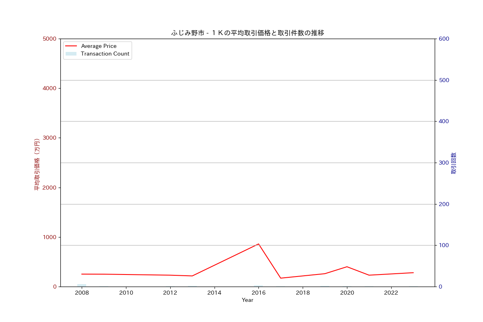Click the 600 tick on the right axis
483x322 pixels.
coord(444,39)
